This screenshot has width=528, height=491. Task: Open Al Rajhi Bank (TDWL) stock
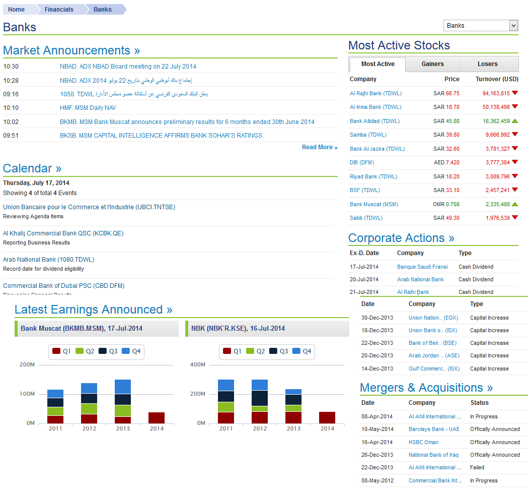pos(375,93)
